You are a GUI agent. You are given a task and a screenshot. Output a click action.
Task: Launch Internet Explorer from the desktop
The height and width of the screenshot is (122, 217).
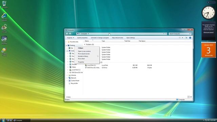tap(4, 17)
